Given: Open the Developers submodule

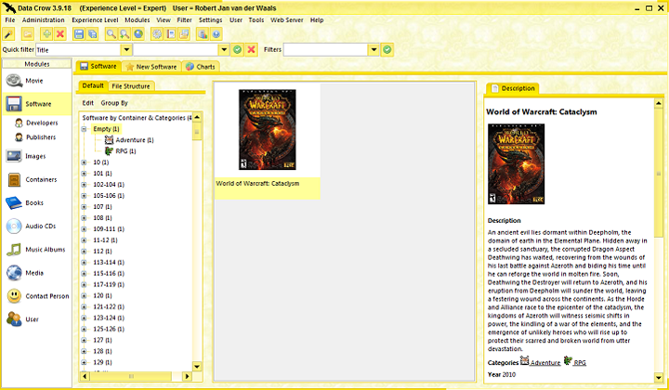Looking at the screenshot, I should [36, 123].
